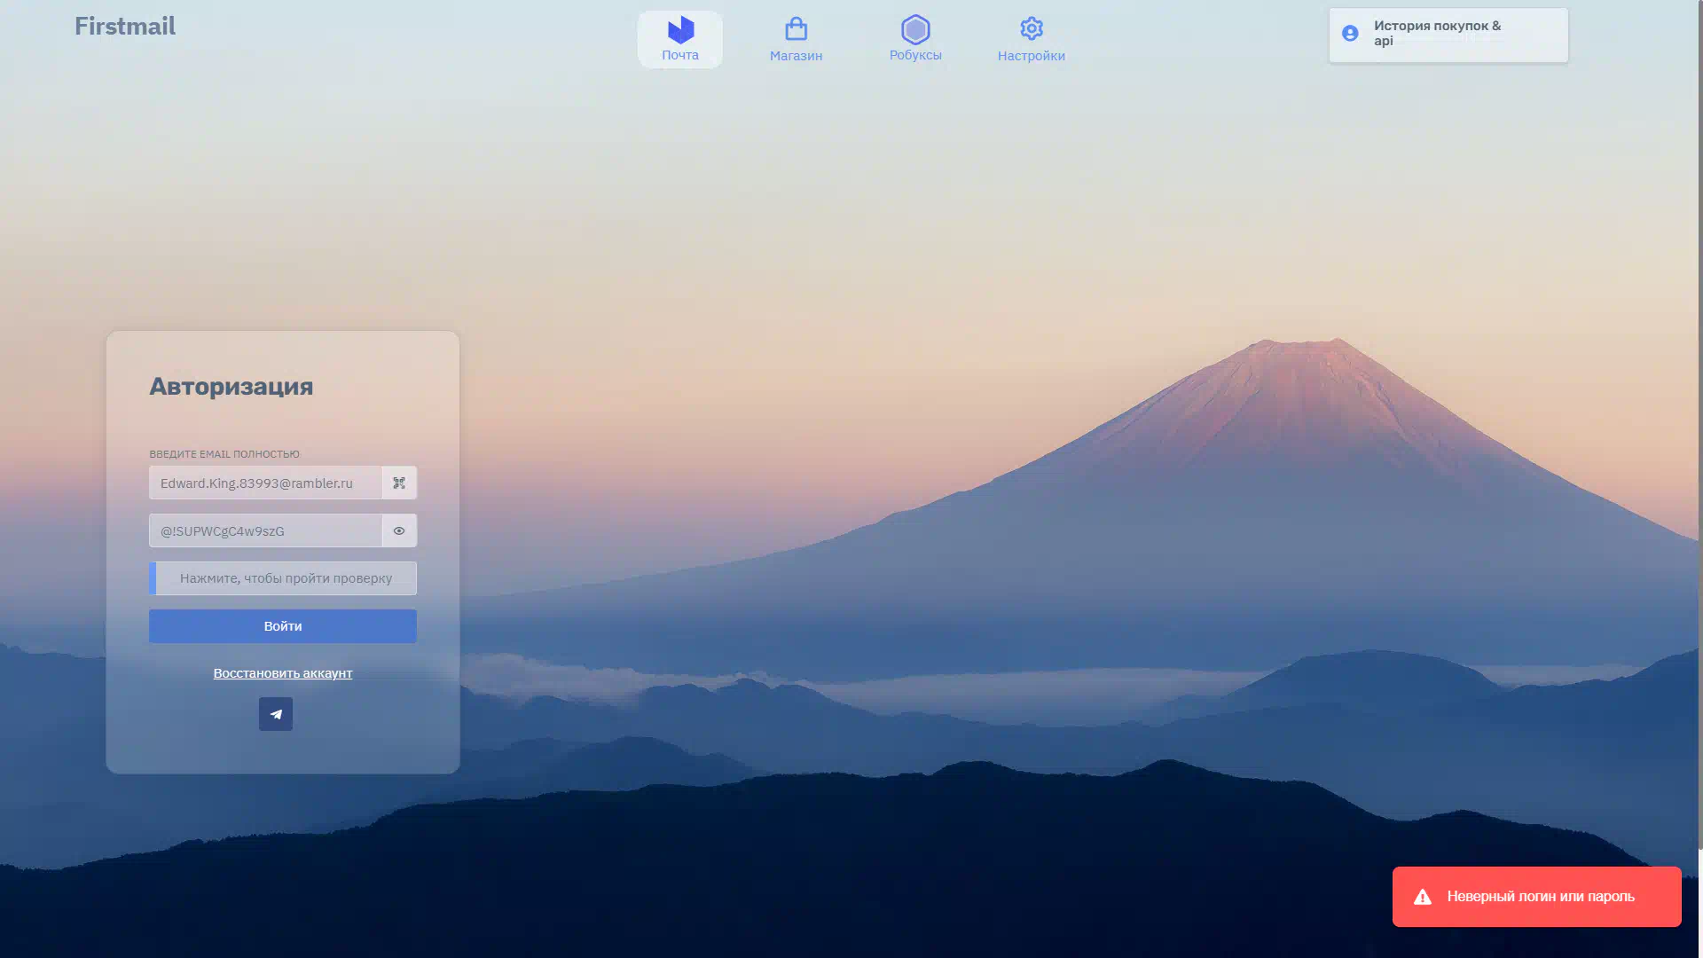
Task: Open the Настройки tab label
Action: pyautogui.click(x=1031, y=56)
